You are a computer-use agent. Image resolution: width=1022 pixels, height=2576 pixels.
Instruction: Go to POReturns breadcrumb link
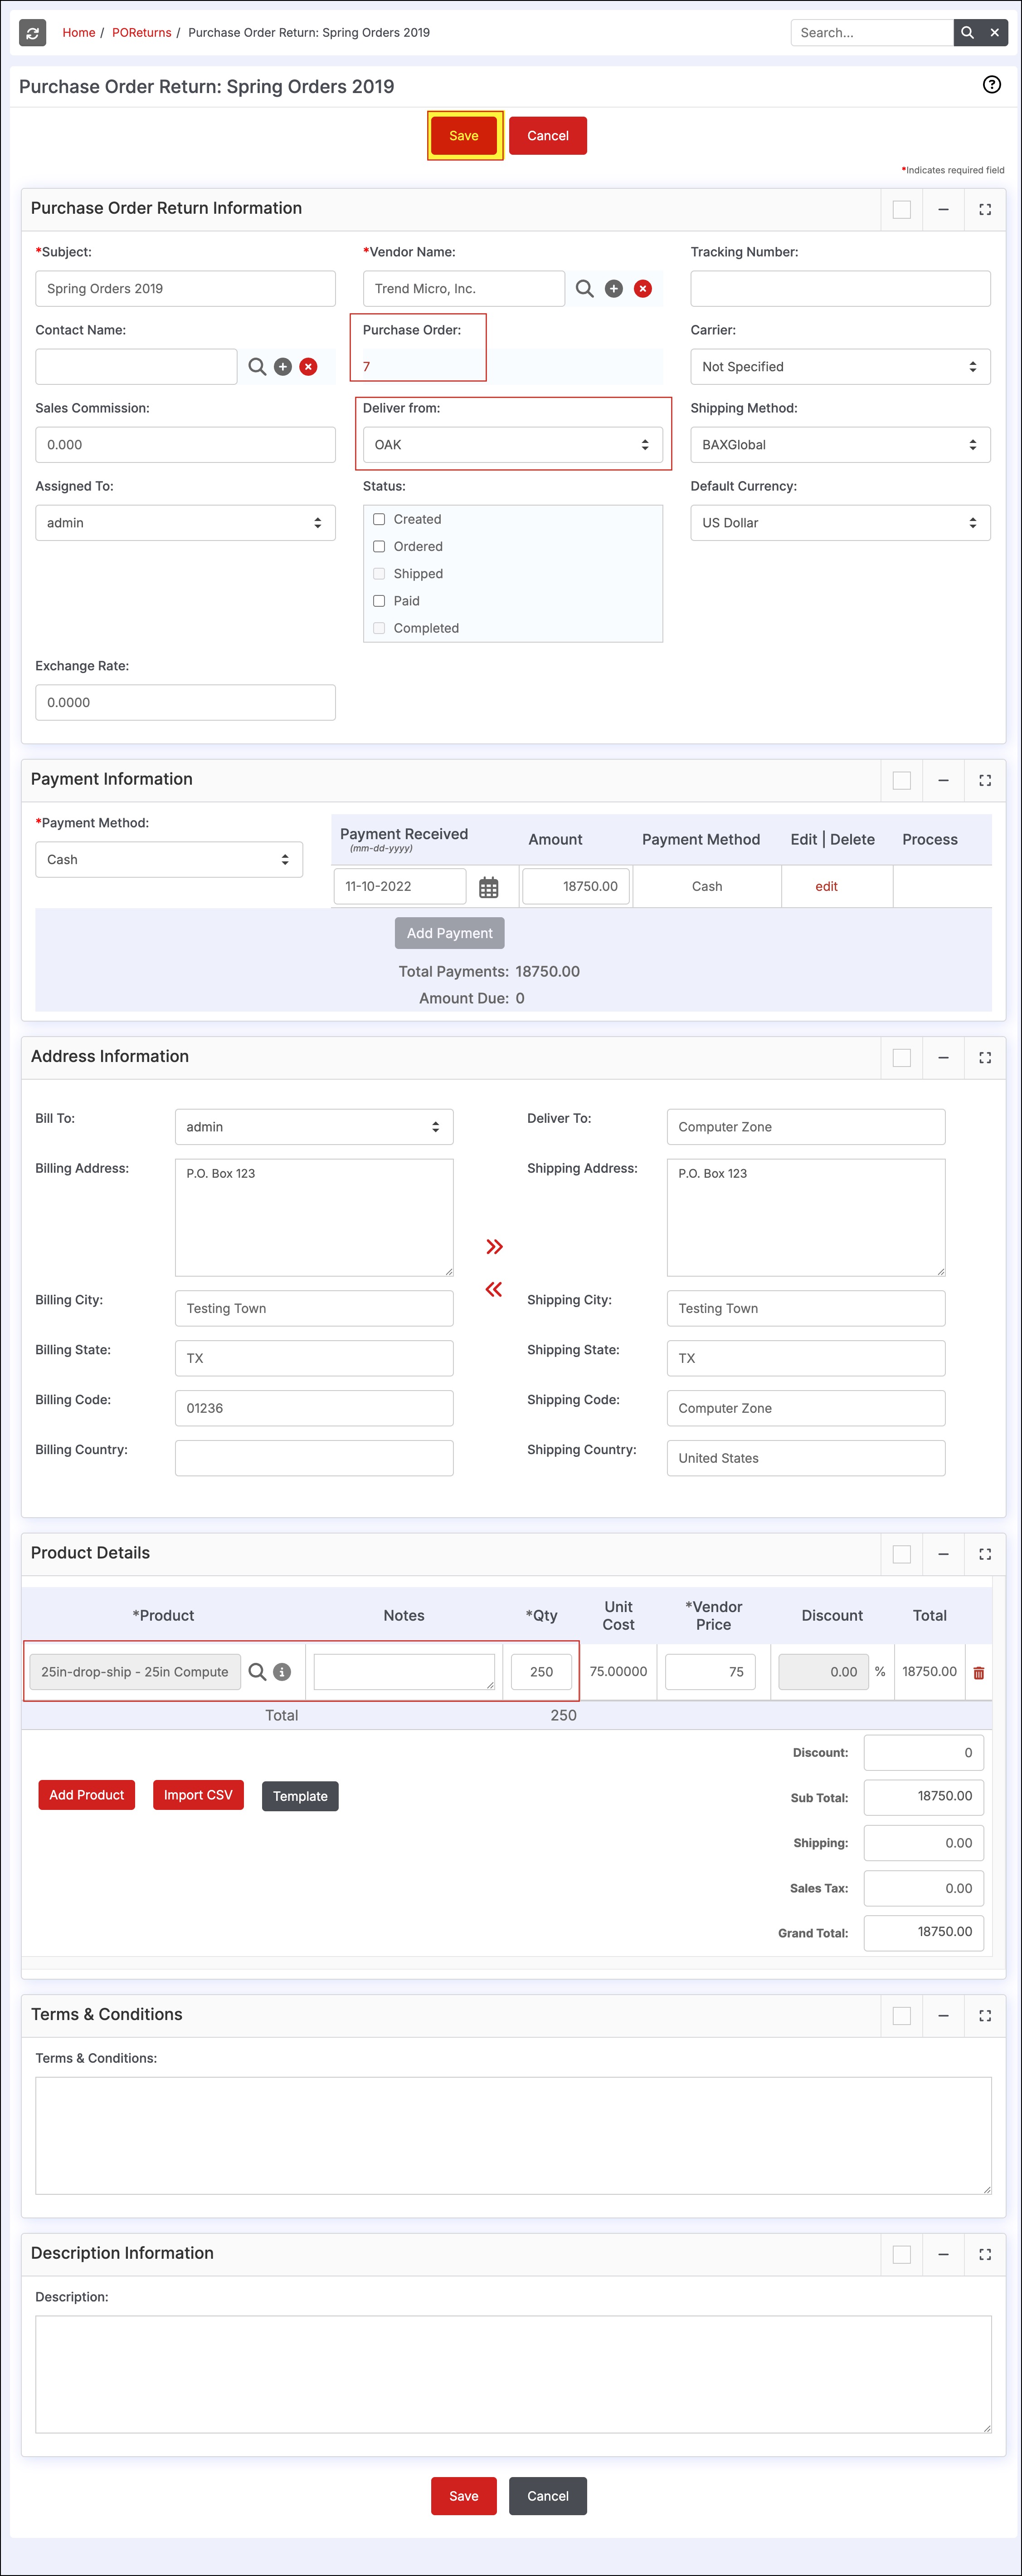coord(142,33)
